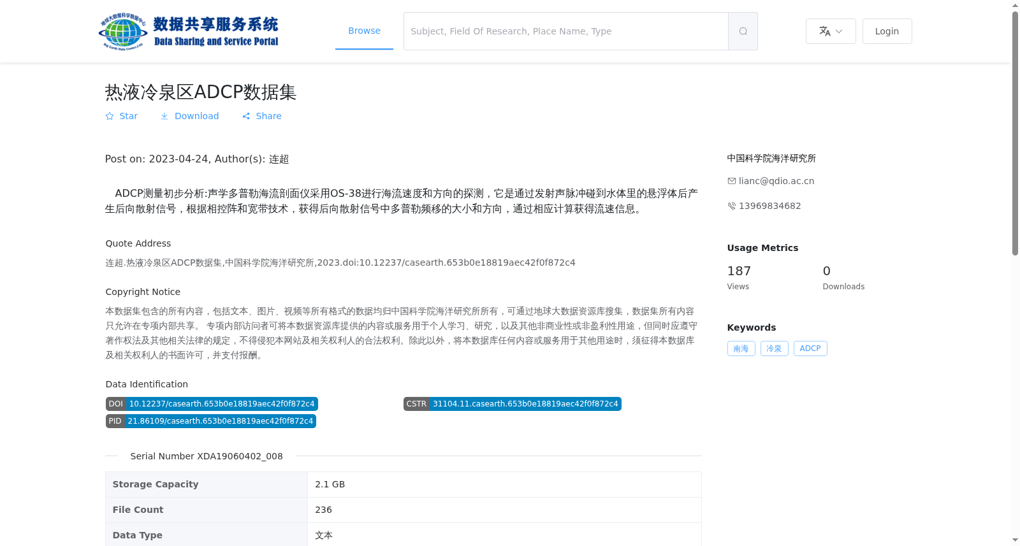Click the Download link
1020x546 pixels.
coord(190,116)
